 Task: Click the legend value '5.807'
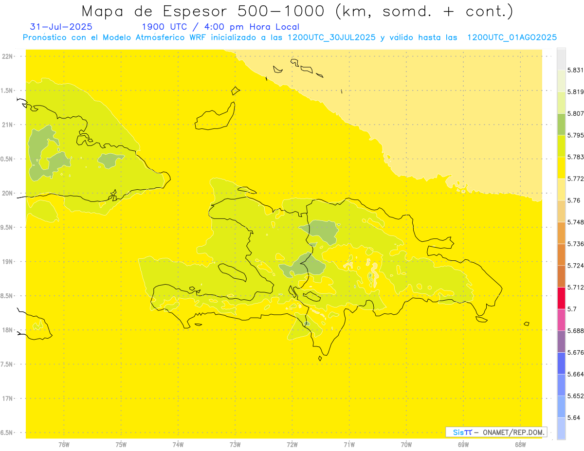point(576,113)
